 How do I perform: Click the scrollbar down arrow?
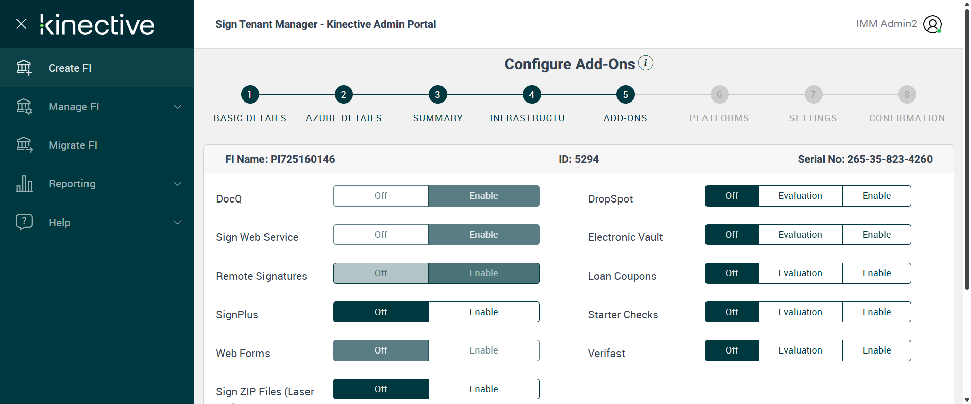[967, 400]
